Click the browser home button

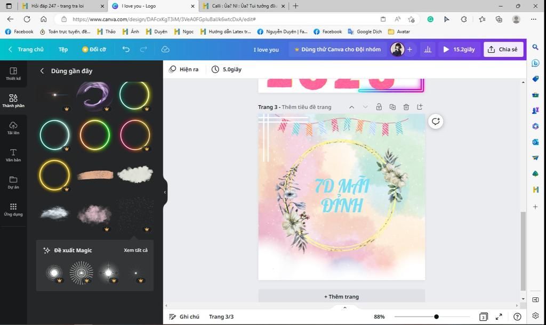point(44,19)
